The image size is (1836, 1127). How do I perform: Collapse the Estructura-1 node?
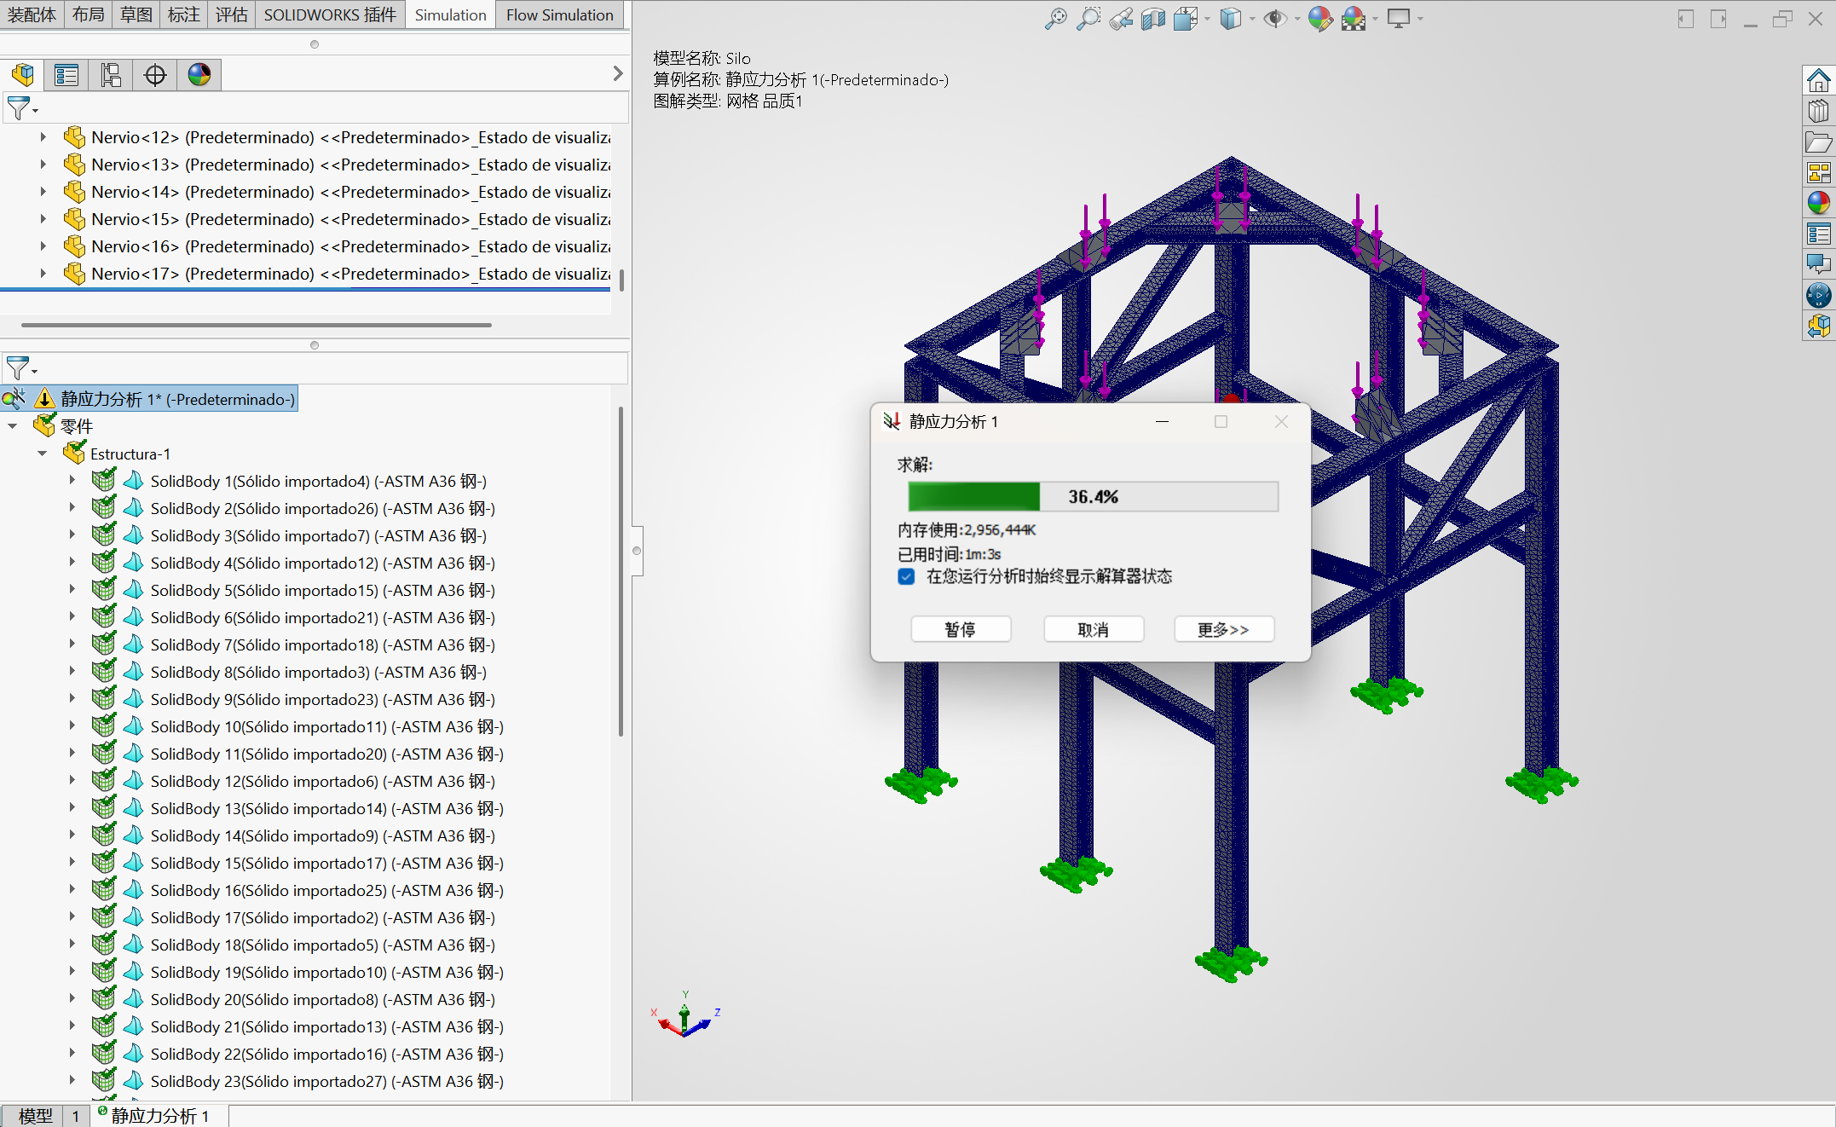(x=43, y=454)
